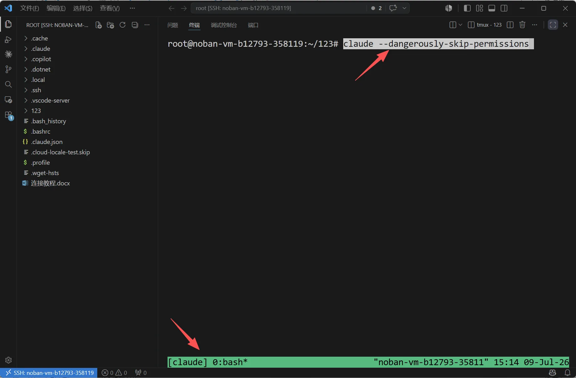
Task: Select the tmux - 123 terminal entry
Action: pos(485,25)
